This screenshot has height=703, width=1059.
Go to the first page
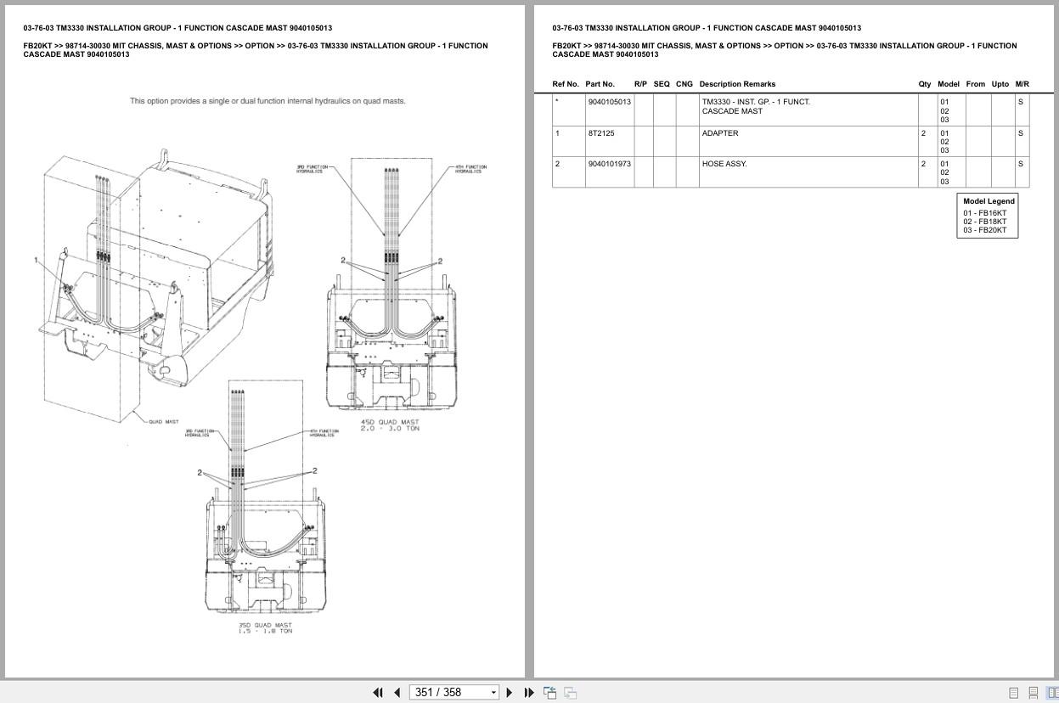pos(378,693)
